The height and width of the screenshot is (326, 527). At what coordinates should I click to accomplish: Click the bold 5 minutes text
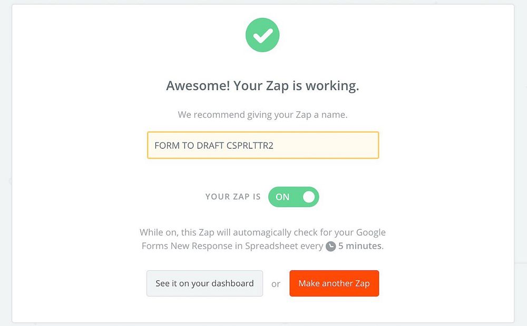(x=360, y=246)
